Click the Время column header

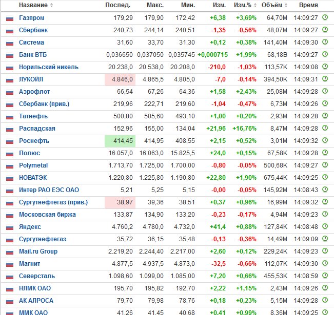coord(308,5)
